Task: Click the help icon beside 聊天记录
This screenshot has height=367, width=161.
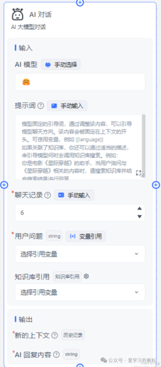Action: [48, 195]
